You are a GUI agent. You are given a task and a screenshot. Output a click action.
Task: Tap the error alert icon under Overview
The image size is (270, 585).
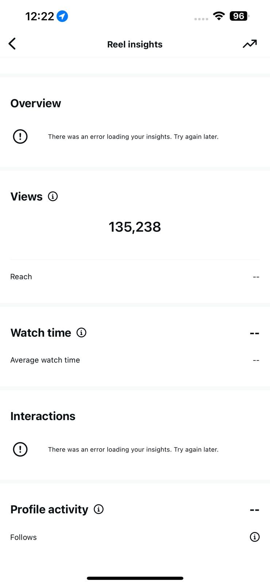click(20, 136)
